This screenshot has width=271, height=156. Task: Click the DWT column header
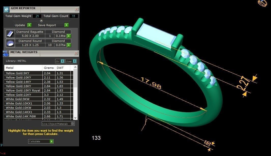[63, 68]
